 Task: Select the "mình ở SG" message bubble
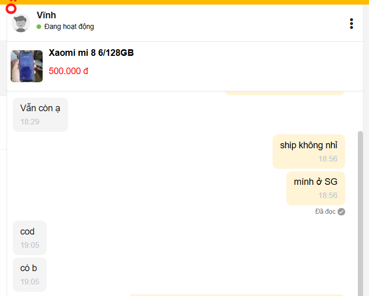pos(315,187)
